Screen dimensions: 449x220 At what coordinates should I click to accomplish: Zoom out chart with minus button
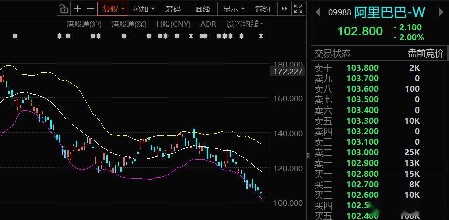[90, 9]
